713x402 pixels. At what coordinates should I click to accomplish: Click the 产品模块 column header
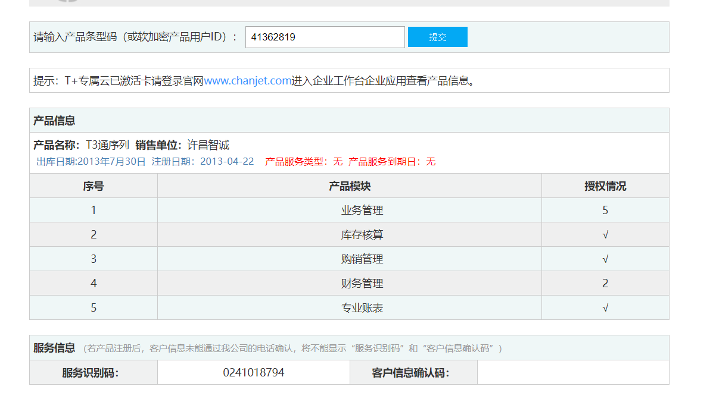350,186
